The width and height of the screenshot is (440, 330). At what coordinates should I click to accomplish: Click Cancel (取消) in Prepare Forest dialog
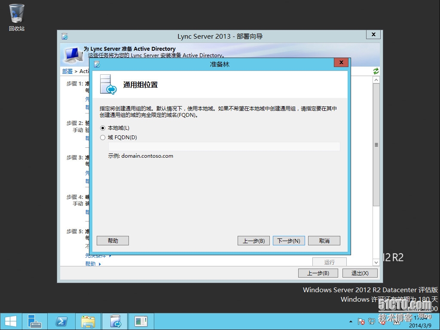click(x=324, y=241)
